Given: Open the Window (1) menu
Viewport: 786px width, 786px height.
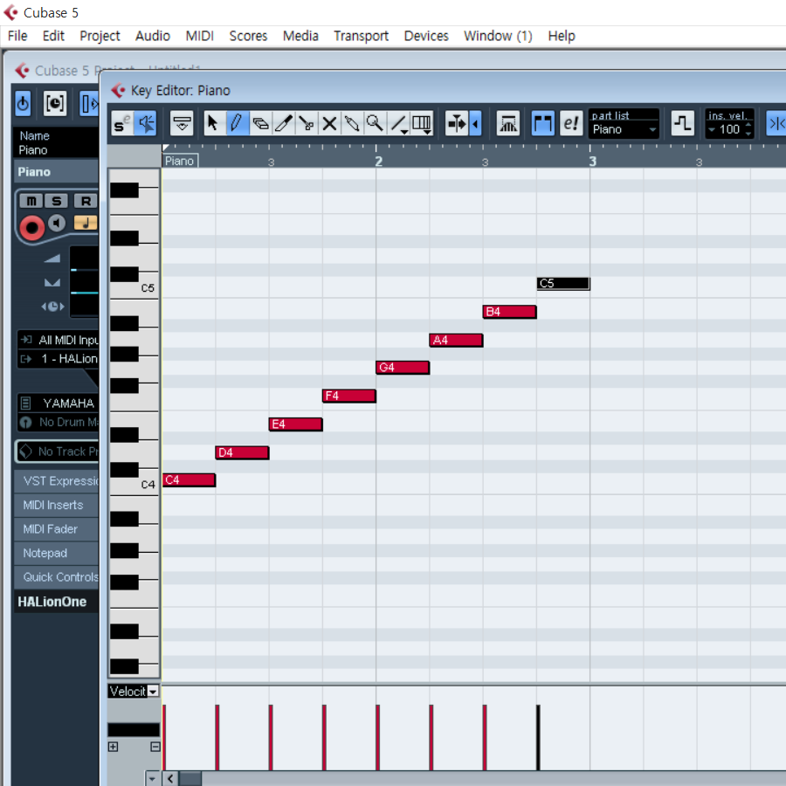Looking at the screenshot, I should tap(498, 36).
